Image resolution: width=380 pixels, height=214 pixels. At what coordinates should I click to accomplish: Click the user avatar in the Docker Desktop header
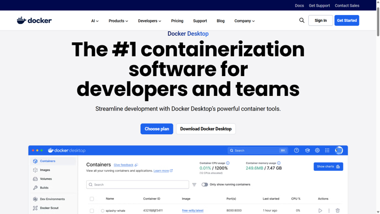coord(339,151)
